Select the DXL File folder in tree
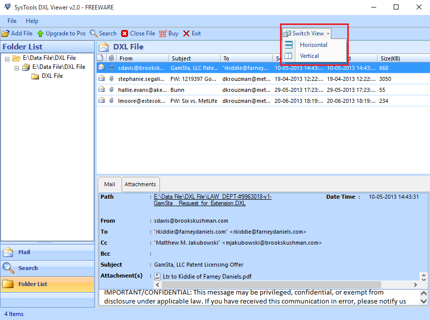This screenshot has height=320, width=430. (x=52, y=76)
